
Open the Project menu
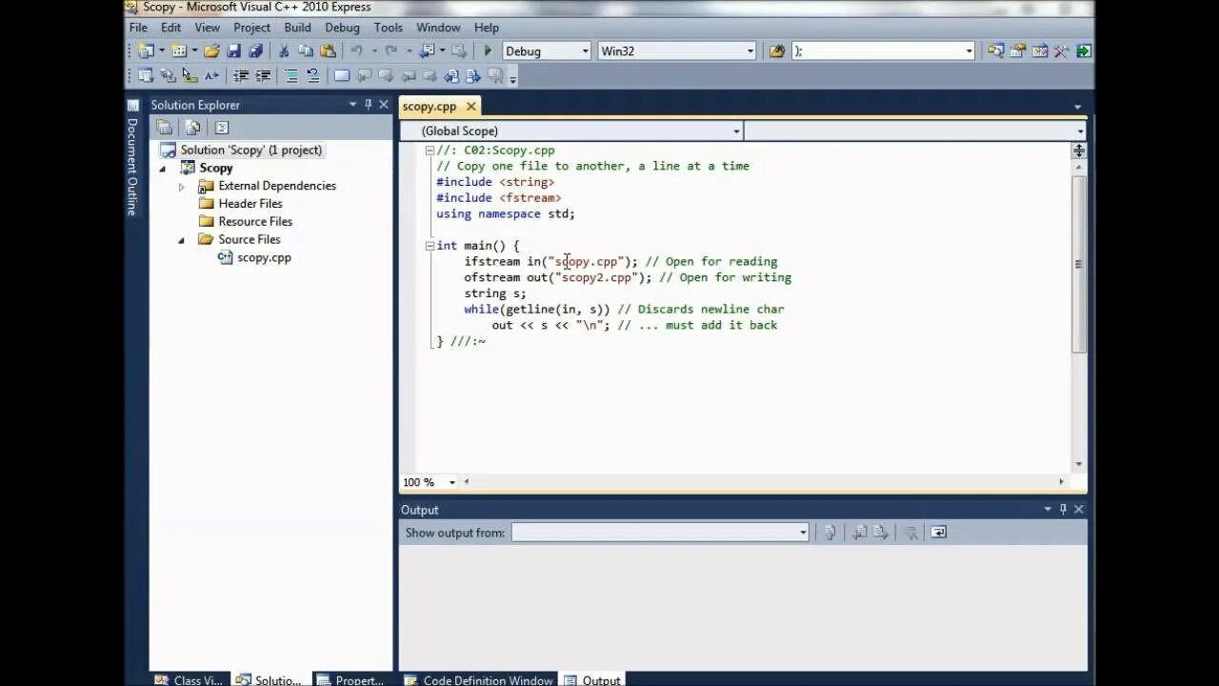tap(251, 28)
